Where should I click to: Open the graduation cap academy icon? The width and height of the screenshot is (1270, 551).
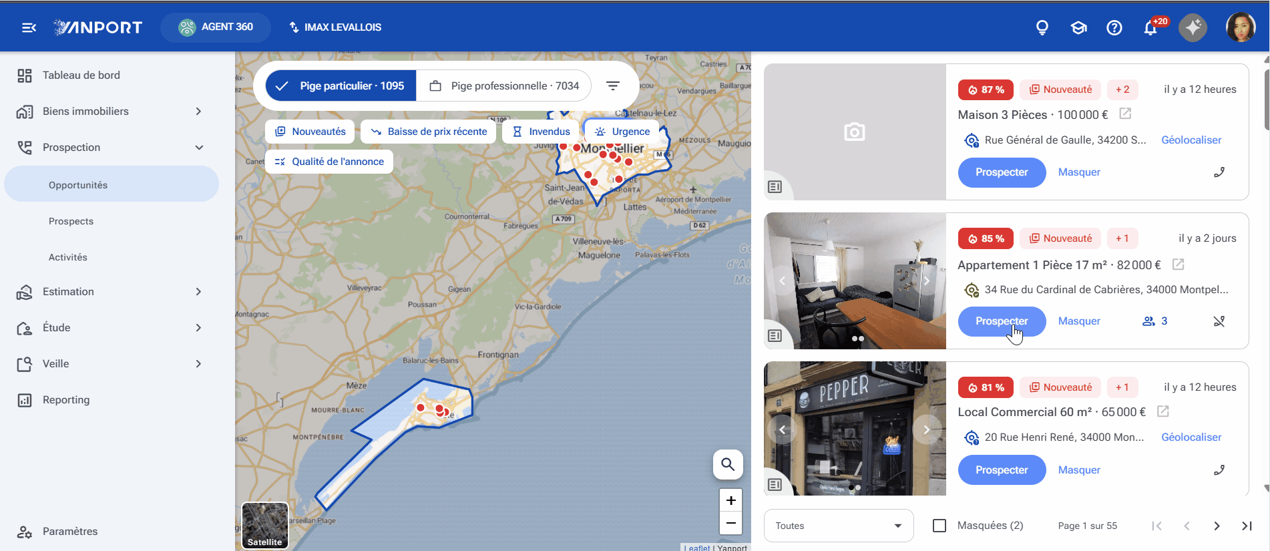(x=1078, y=27)
